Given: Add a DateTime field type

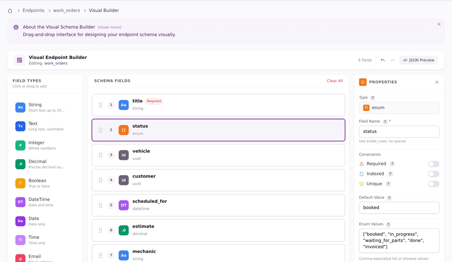Looking at the screenshot, I should click(45, 202).
